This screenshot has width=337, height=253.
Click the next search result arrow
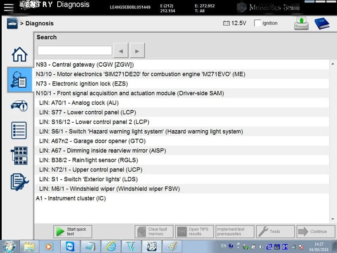(x=137, y=51)
